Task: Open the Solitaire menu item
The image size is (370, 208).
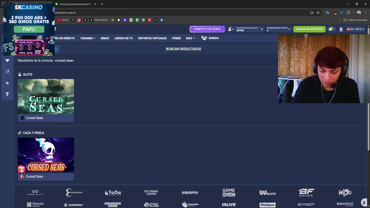Action: 210,38
